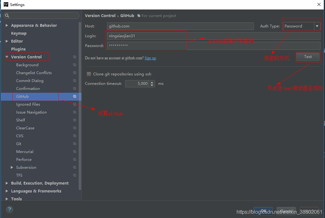Click the project icon next to Mercurial
The width and height of the screenshot is (325, 218).
point(75,151)
